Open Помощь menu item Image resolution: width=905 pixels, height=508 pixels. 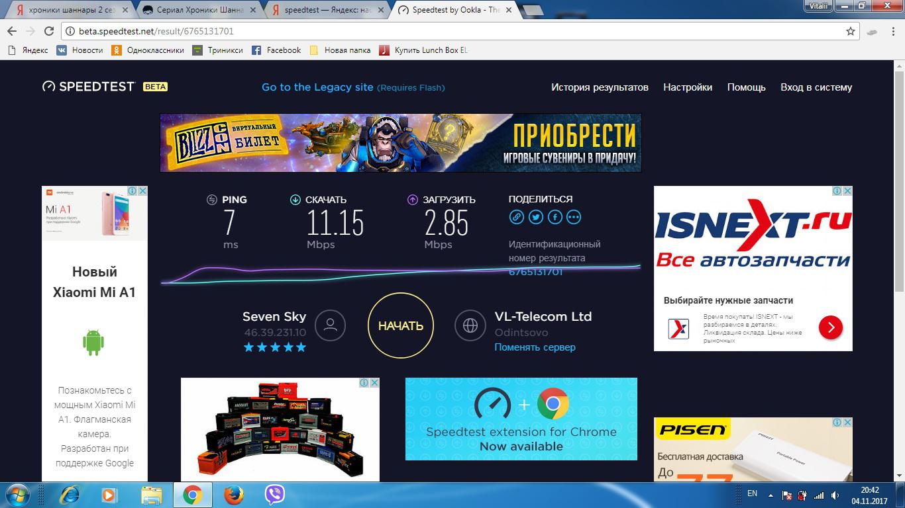click(x=746, y=87)
